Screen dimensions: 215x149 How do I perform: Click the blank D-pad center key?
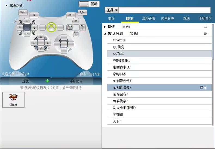41,43
